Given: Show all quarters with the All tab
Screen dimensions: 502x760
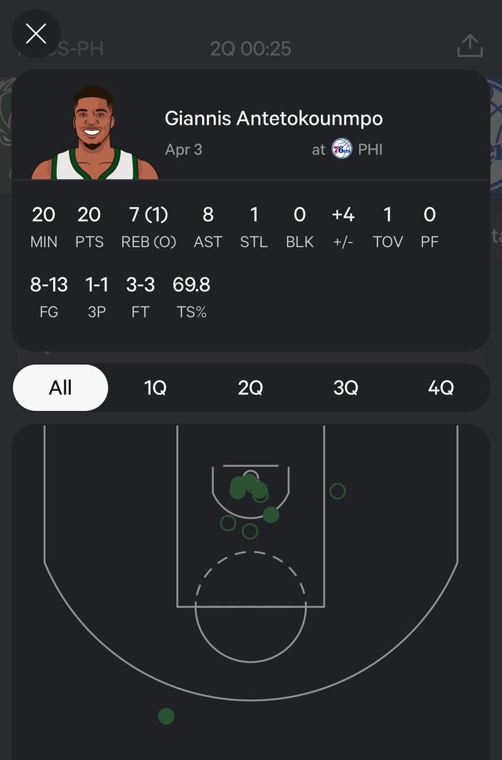Looking at the screenshot, I should tap(61, 388).
